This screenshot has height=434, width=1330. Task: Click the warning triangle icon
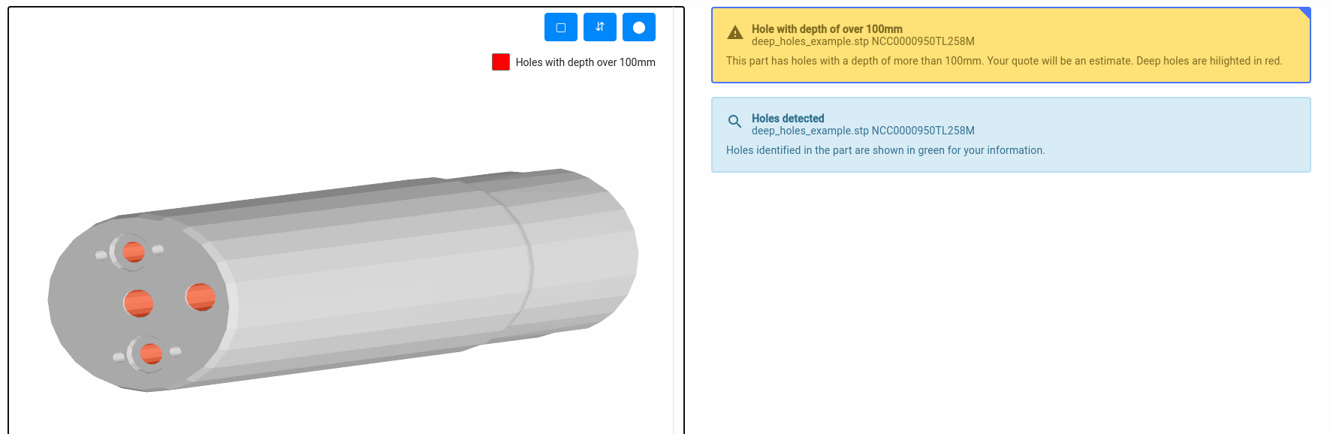pyautogui.click(x=735, y=33)
